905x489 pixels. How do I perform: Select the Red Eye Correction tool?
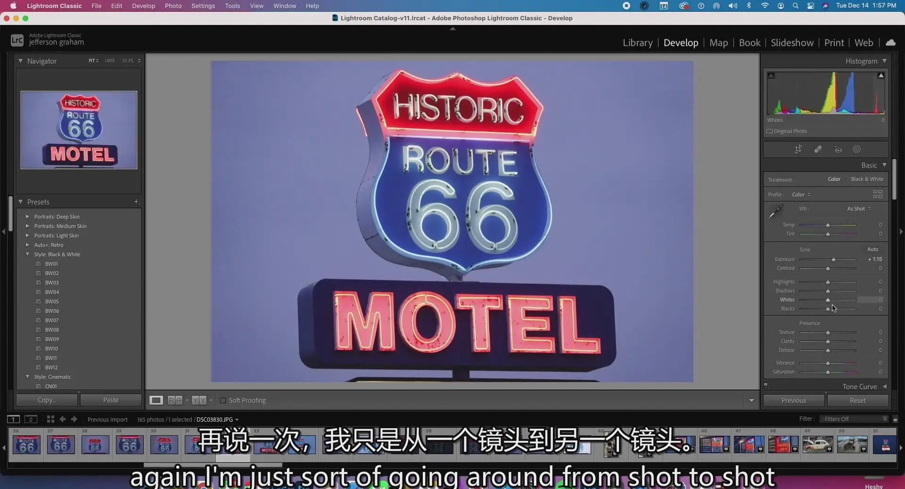(x=838, y=149)
